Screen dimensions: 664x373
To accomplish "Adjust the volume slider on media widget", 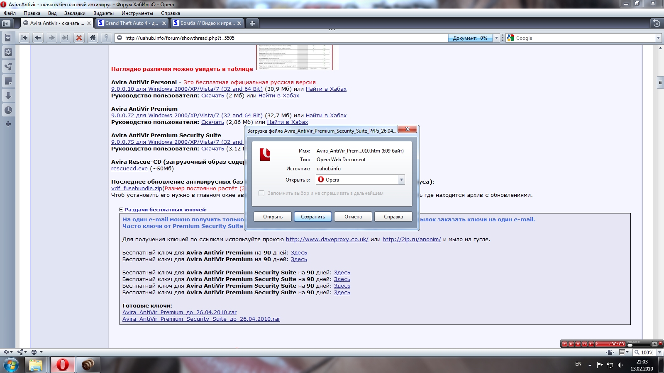I will (630, 345).
